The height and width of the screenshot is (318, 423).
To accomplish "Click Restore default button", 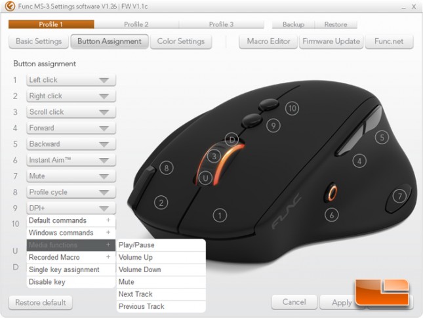I will [x=41, y=303].
